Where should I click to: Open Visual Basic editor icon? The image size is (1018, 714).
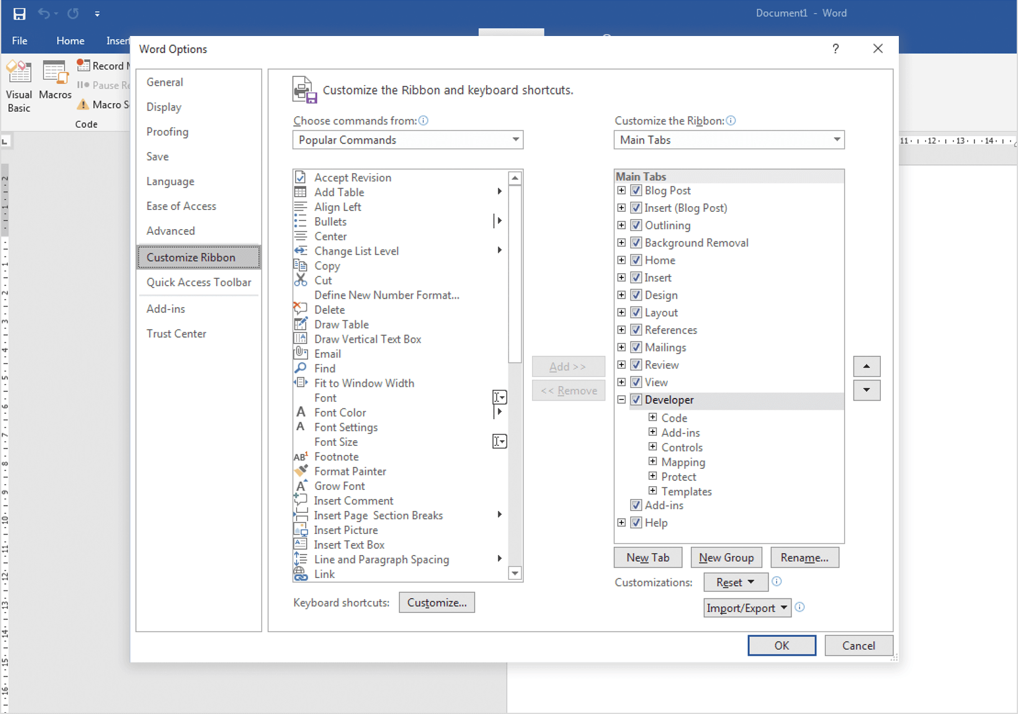pyautogui.click(x=19, y=73)
